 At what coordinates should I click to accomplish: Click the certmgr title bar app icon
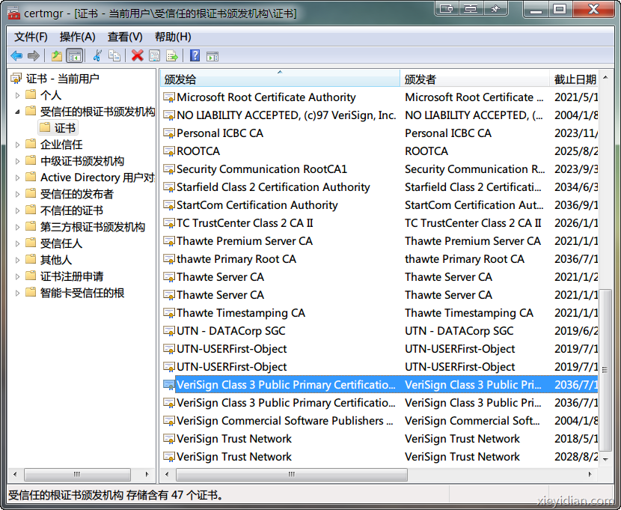click(x=13, y=13)
